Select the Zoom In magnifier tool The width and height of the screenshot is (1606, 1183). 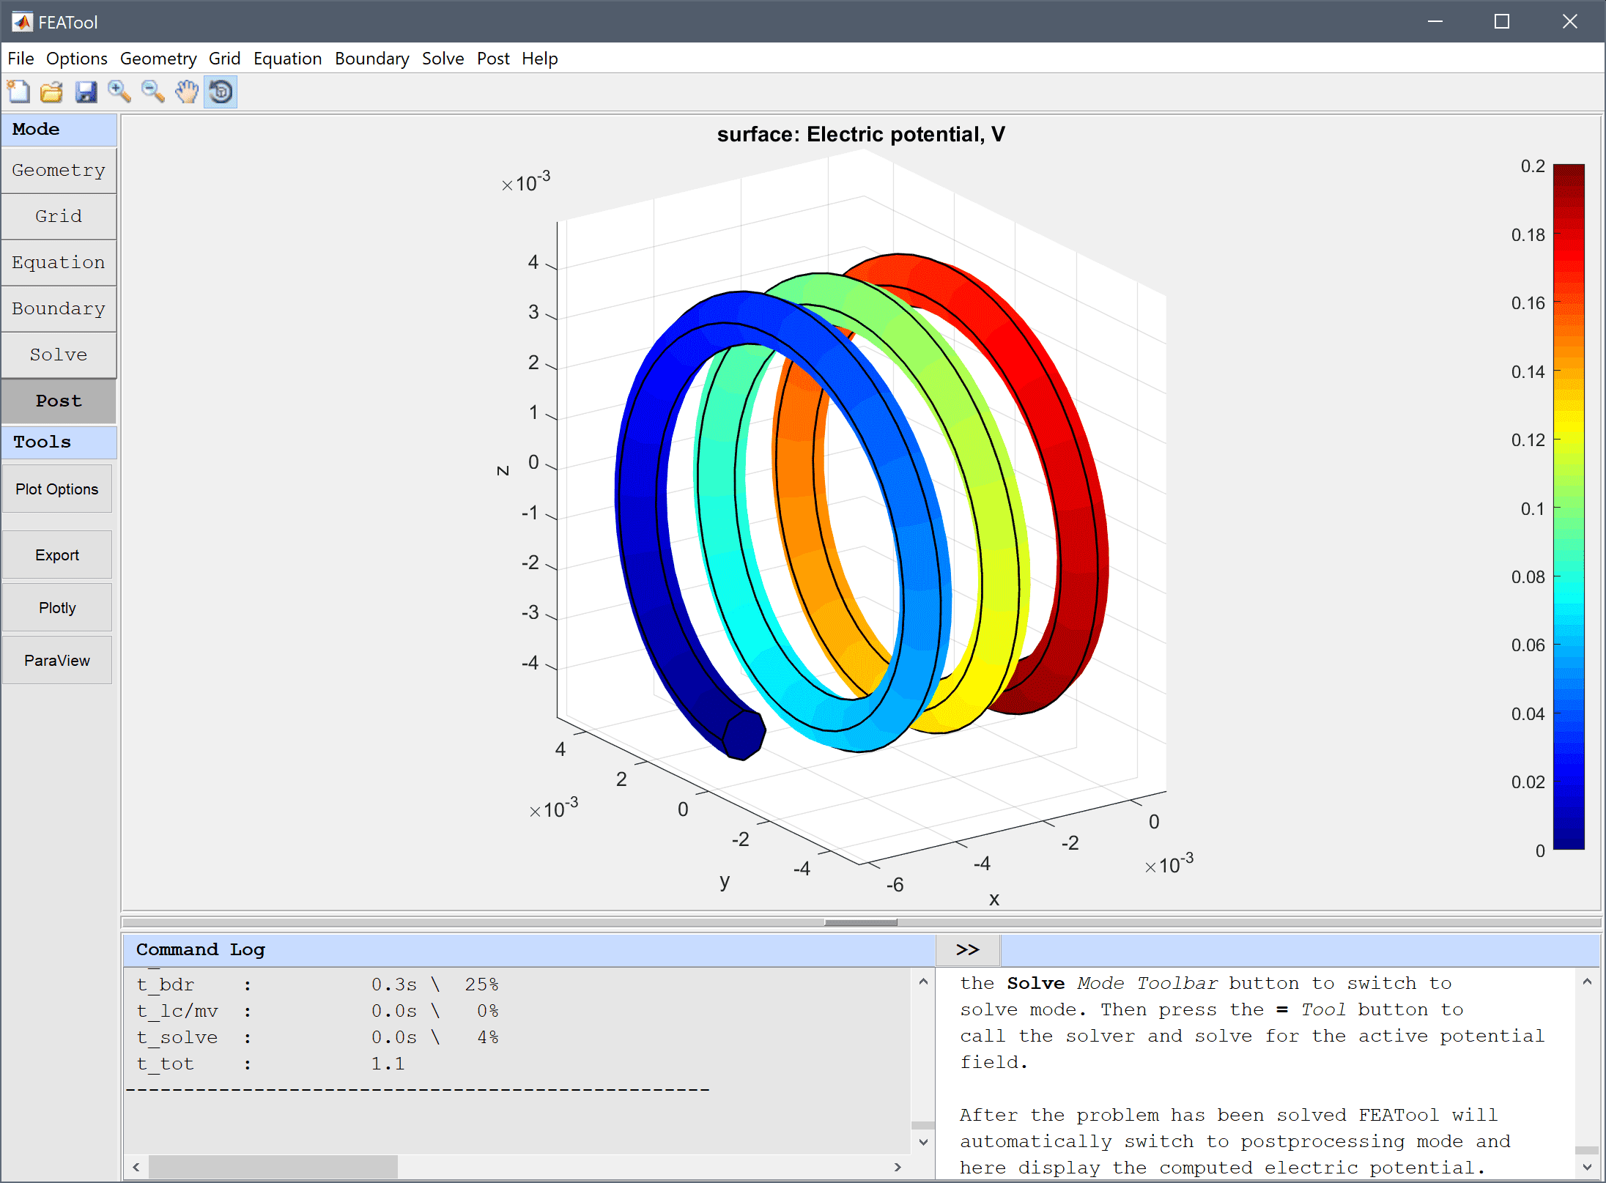click(x=119, y=92)
